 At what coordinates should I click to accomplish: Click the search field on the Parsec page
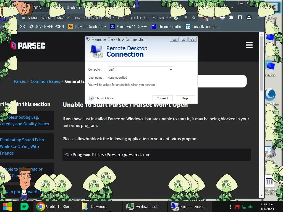(222, 81)
